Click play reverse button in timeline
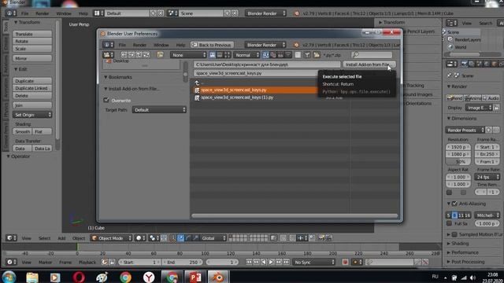The image size is (504, 283). [x=264, y=262]
